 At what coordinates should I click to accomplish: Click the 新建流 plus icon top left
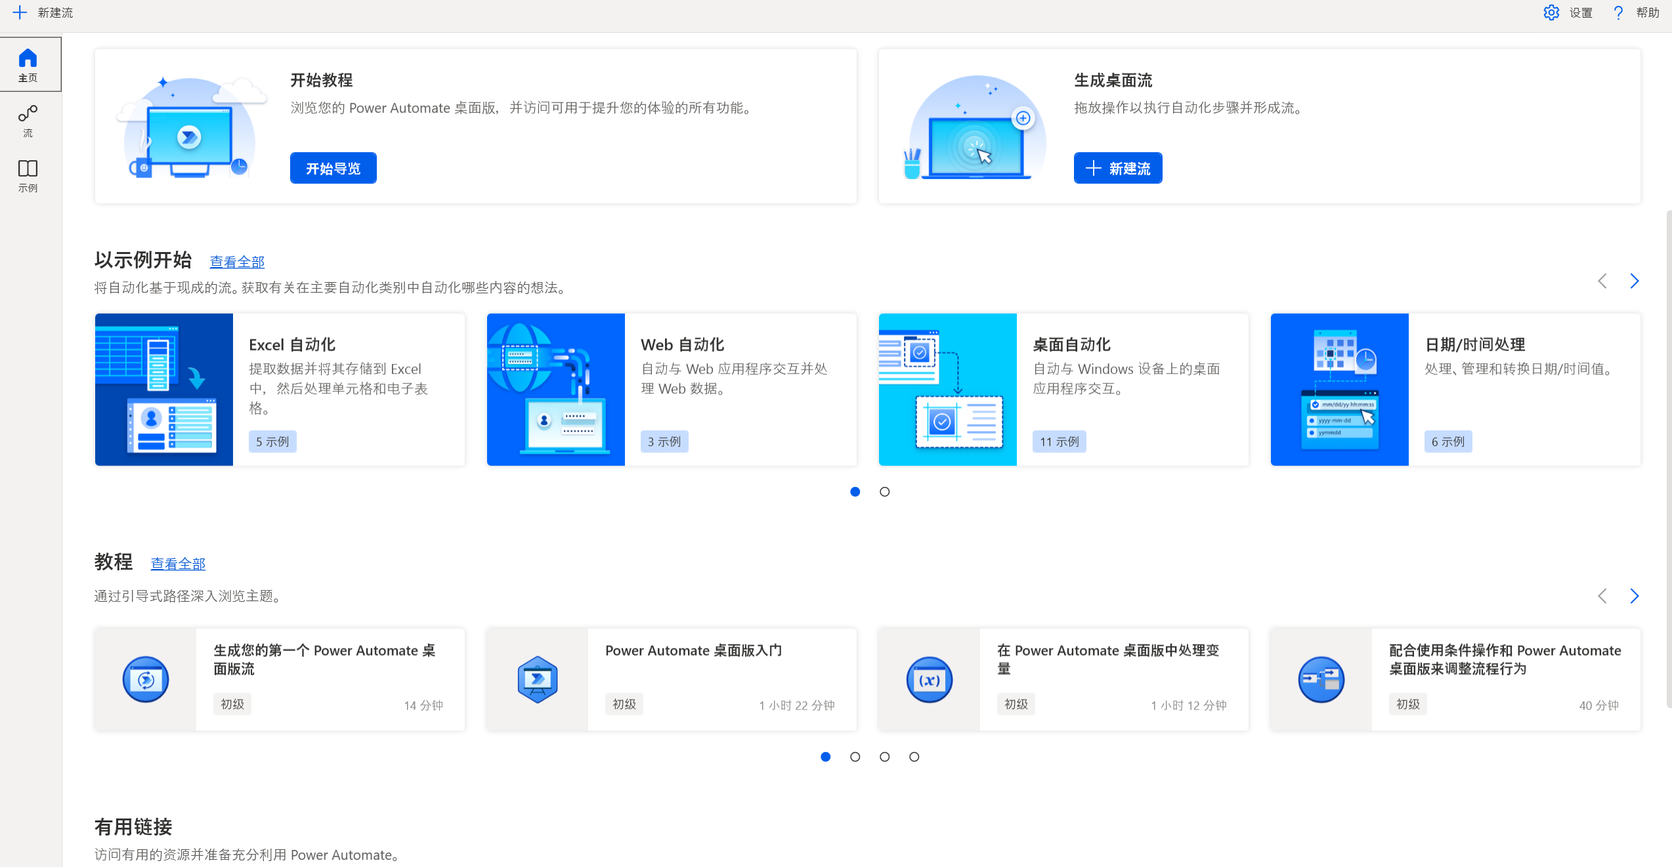click(20, 12)
